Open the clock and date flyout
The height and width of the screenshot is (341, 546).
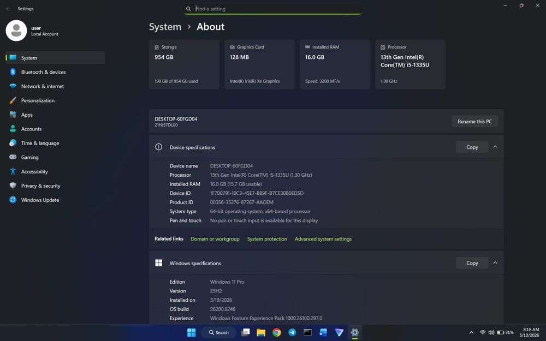tap(530, 332)
